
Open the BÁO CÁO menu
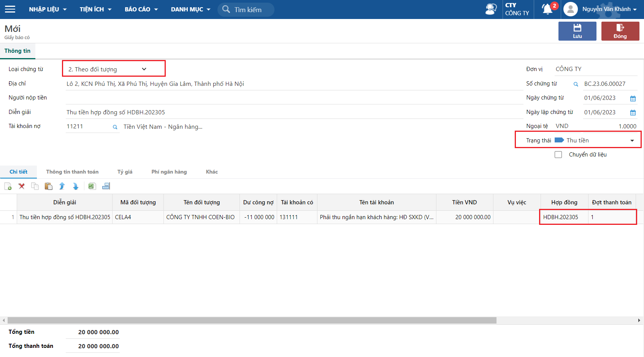[141, 9]
